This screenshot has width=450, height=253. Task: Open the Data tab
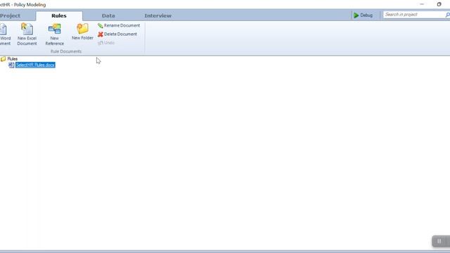click(x=108, y=15)
